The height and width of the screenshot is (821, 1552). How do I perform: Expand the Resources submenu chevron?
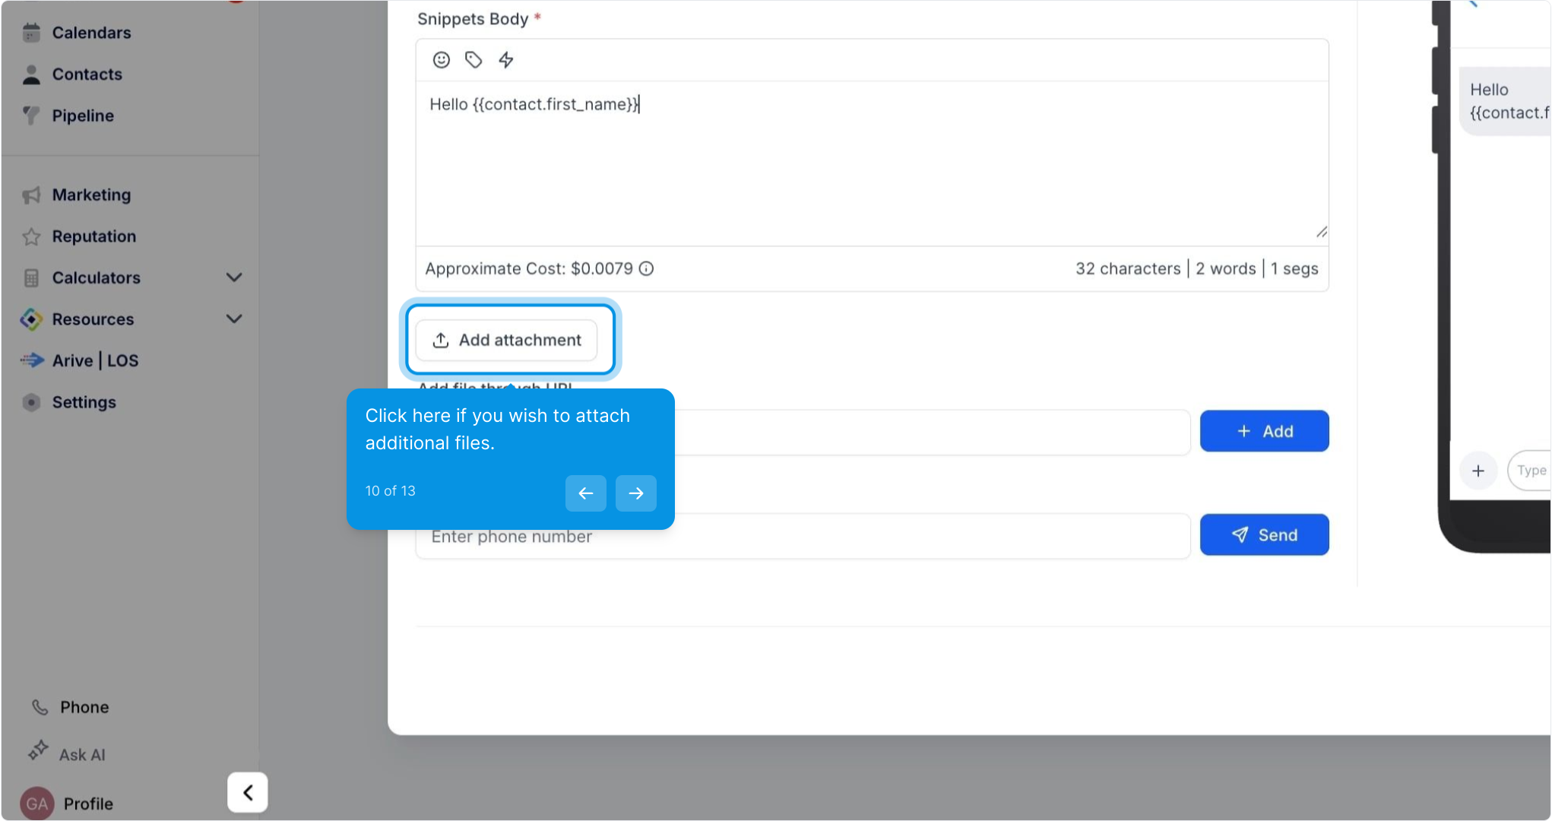(234, 319)
